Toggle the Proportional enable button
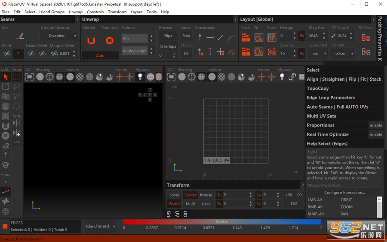The image size is (387, 242). pyautogui.click(x=376, y=125)
